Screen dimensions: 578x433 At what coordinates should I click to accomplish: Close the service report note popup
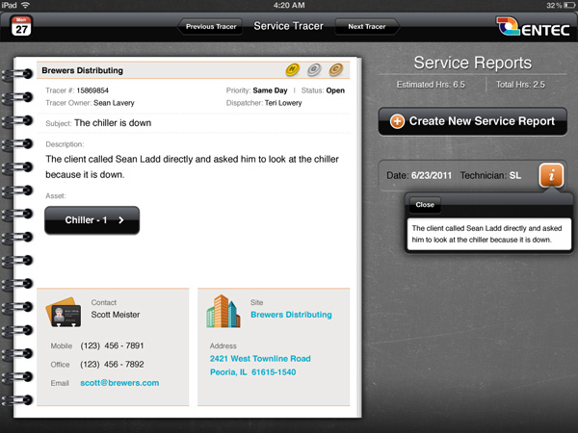pos(425,205)
